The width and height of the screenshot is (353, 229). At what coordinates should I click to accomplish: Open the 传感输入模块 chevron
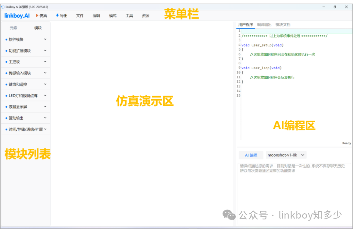pyautogui.click(x=45, y=73)
